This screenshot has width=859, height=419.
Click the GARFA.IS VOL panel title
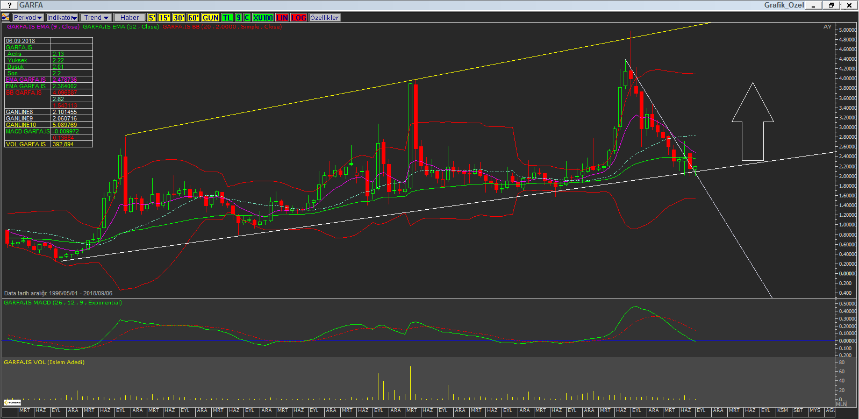click(x=44, y=363)
